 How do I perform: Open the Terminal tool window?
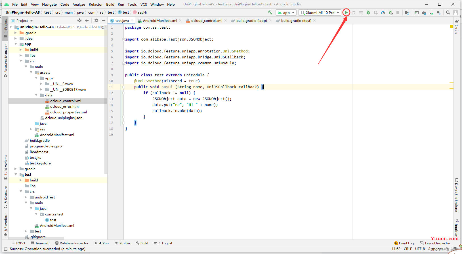click(39, 243)
